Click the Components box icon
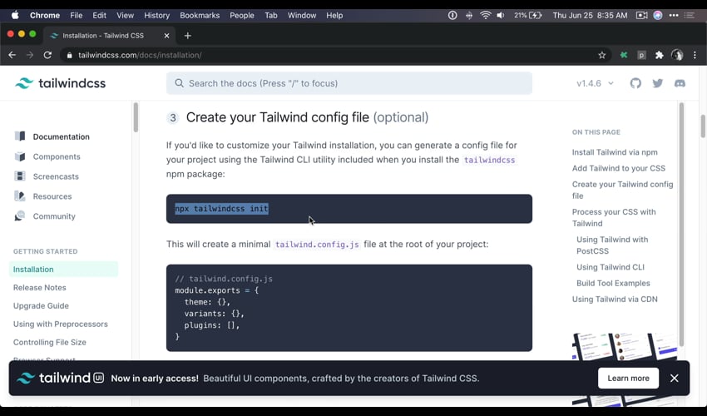707x416 pixels. click(x=20, y=156)
